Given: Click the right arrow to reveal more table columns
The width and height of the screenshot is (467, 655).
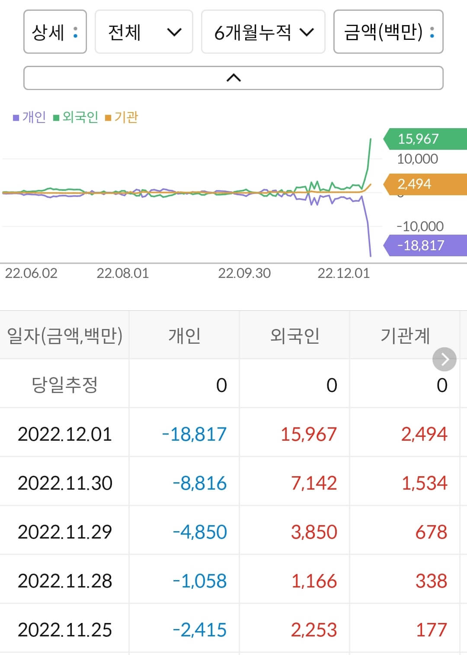Looking at the screenshot, I should 444,359.
